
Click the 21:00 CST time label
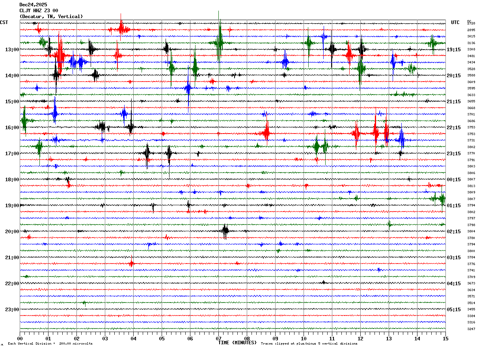click(x=12, y=258)
